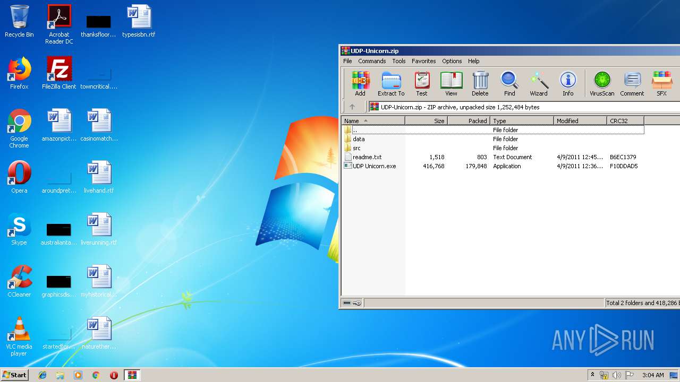Select Firefox desktop shortcut
Image resolution: width=680 pixels, height=382 pixels.
[x=19, y=73]
